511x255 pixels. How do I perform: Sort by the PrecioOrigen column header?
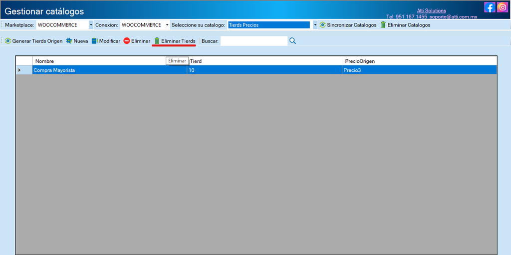pos(419,61)
